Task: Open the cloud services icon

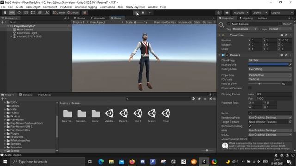Action: point(227,12)
